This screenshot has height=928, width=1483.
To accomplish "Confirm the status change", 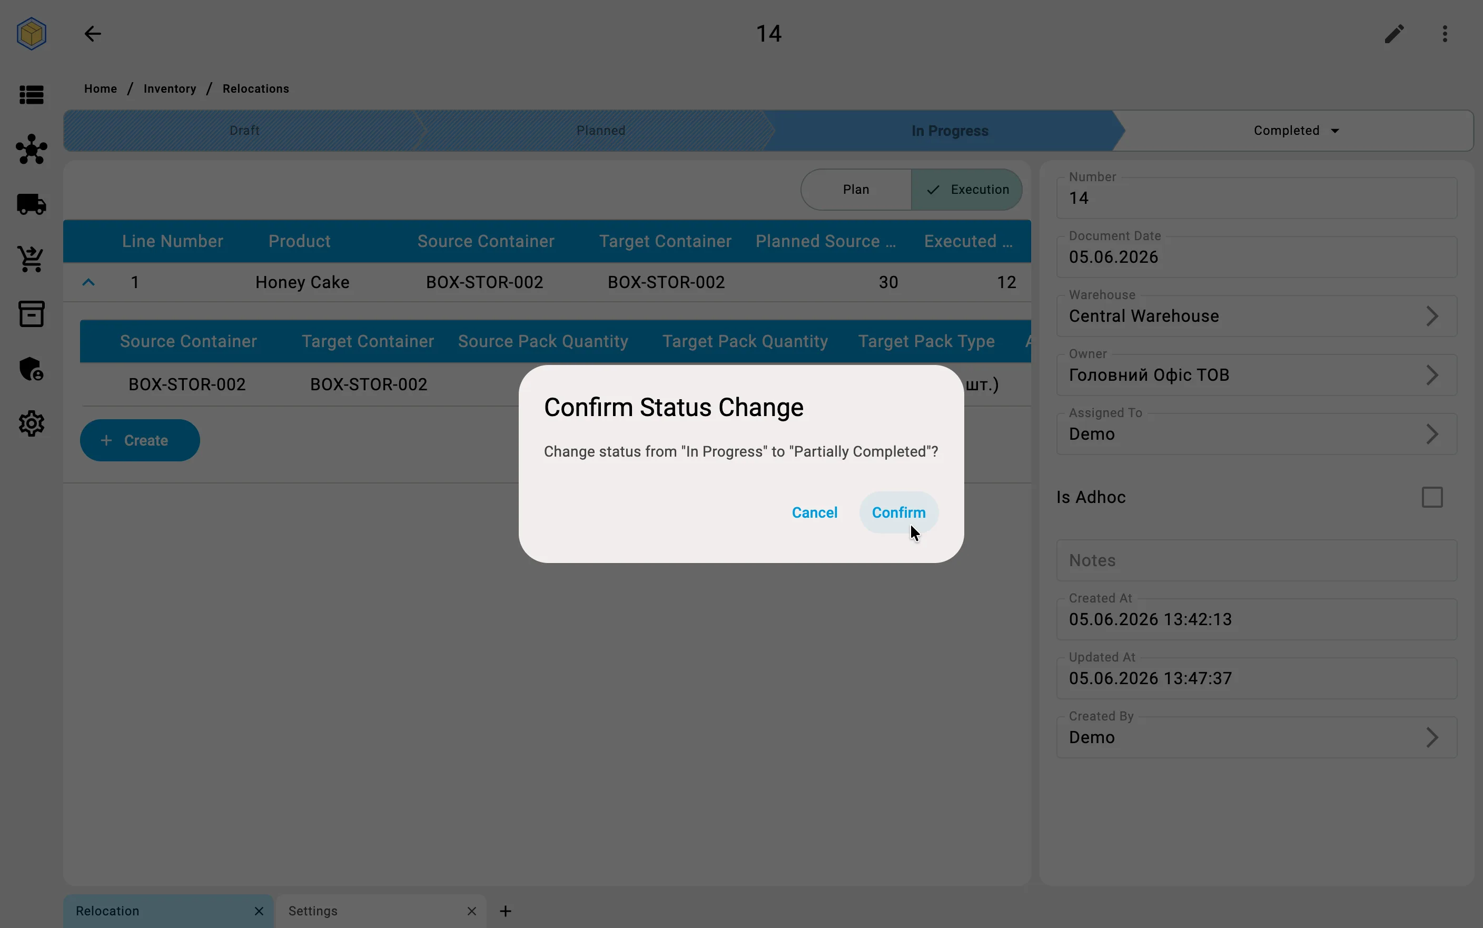I will click(x=898, y=512).
